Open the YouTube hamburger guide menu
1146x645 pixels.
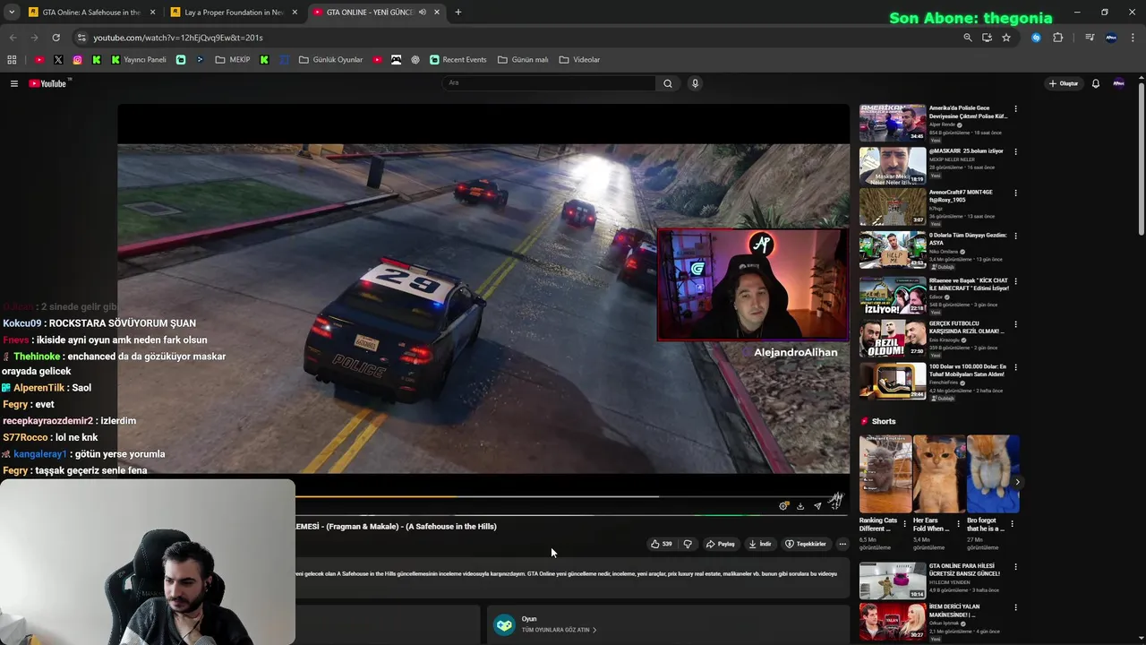tap(14, 83)
